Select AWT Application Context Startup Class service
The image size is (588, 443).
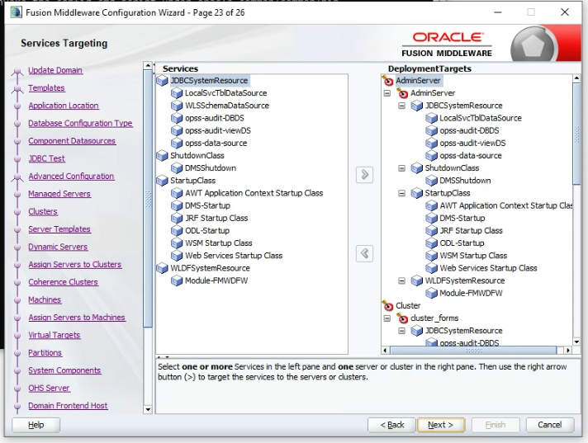254,193
